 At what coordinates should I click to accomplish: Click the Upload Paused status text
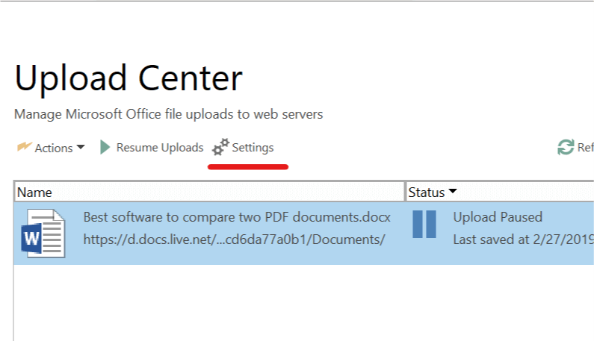pos(498,217)
